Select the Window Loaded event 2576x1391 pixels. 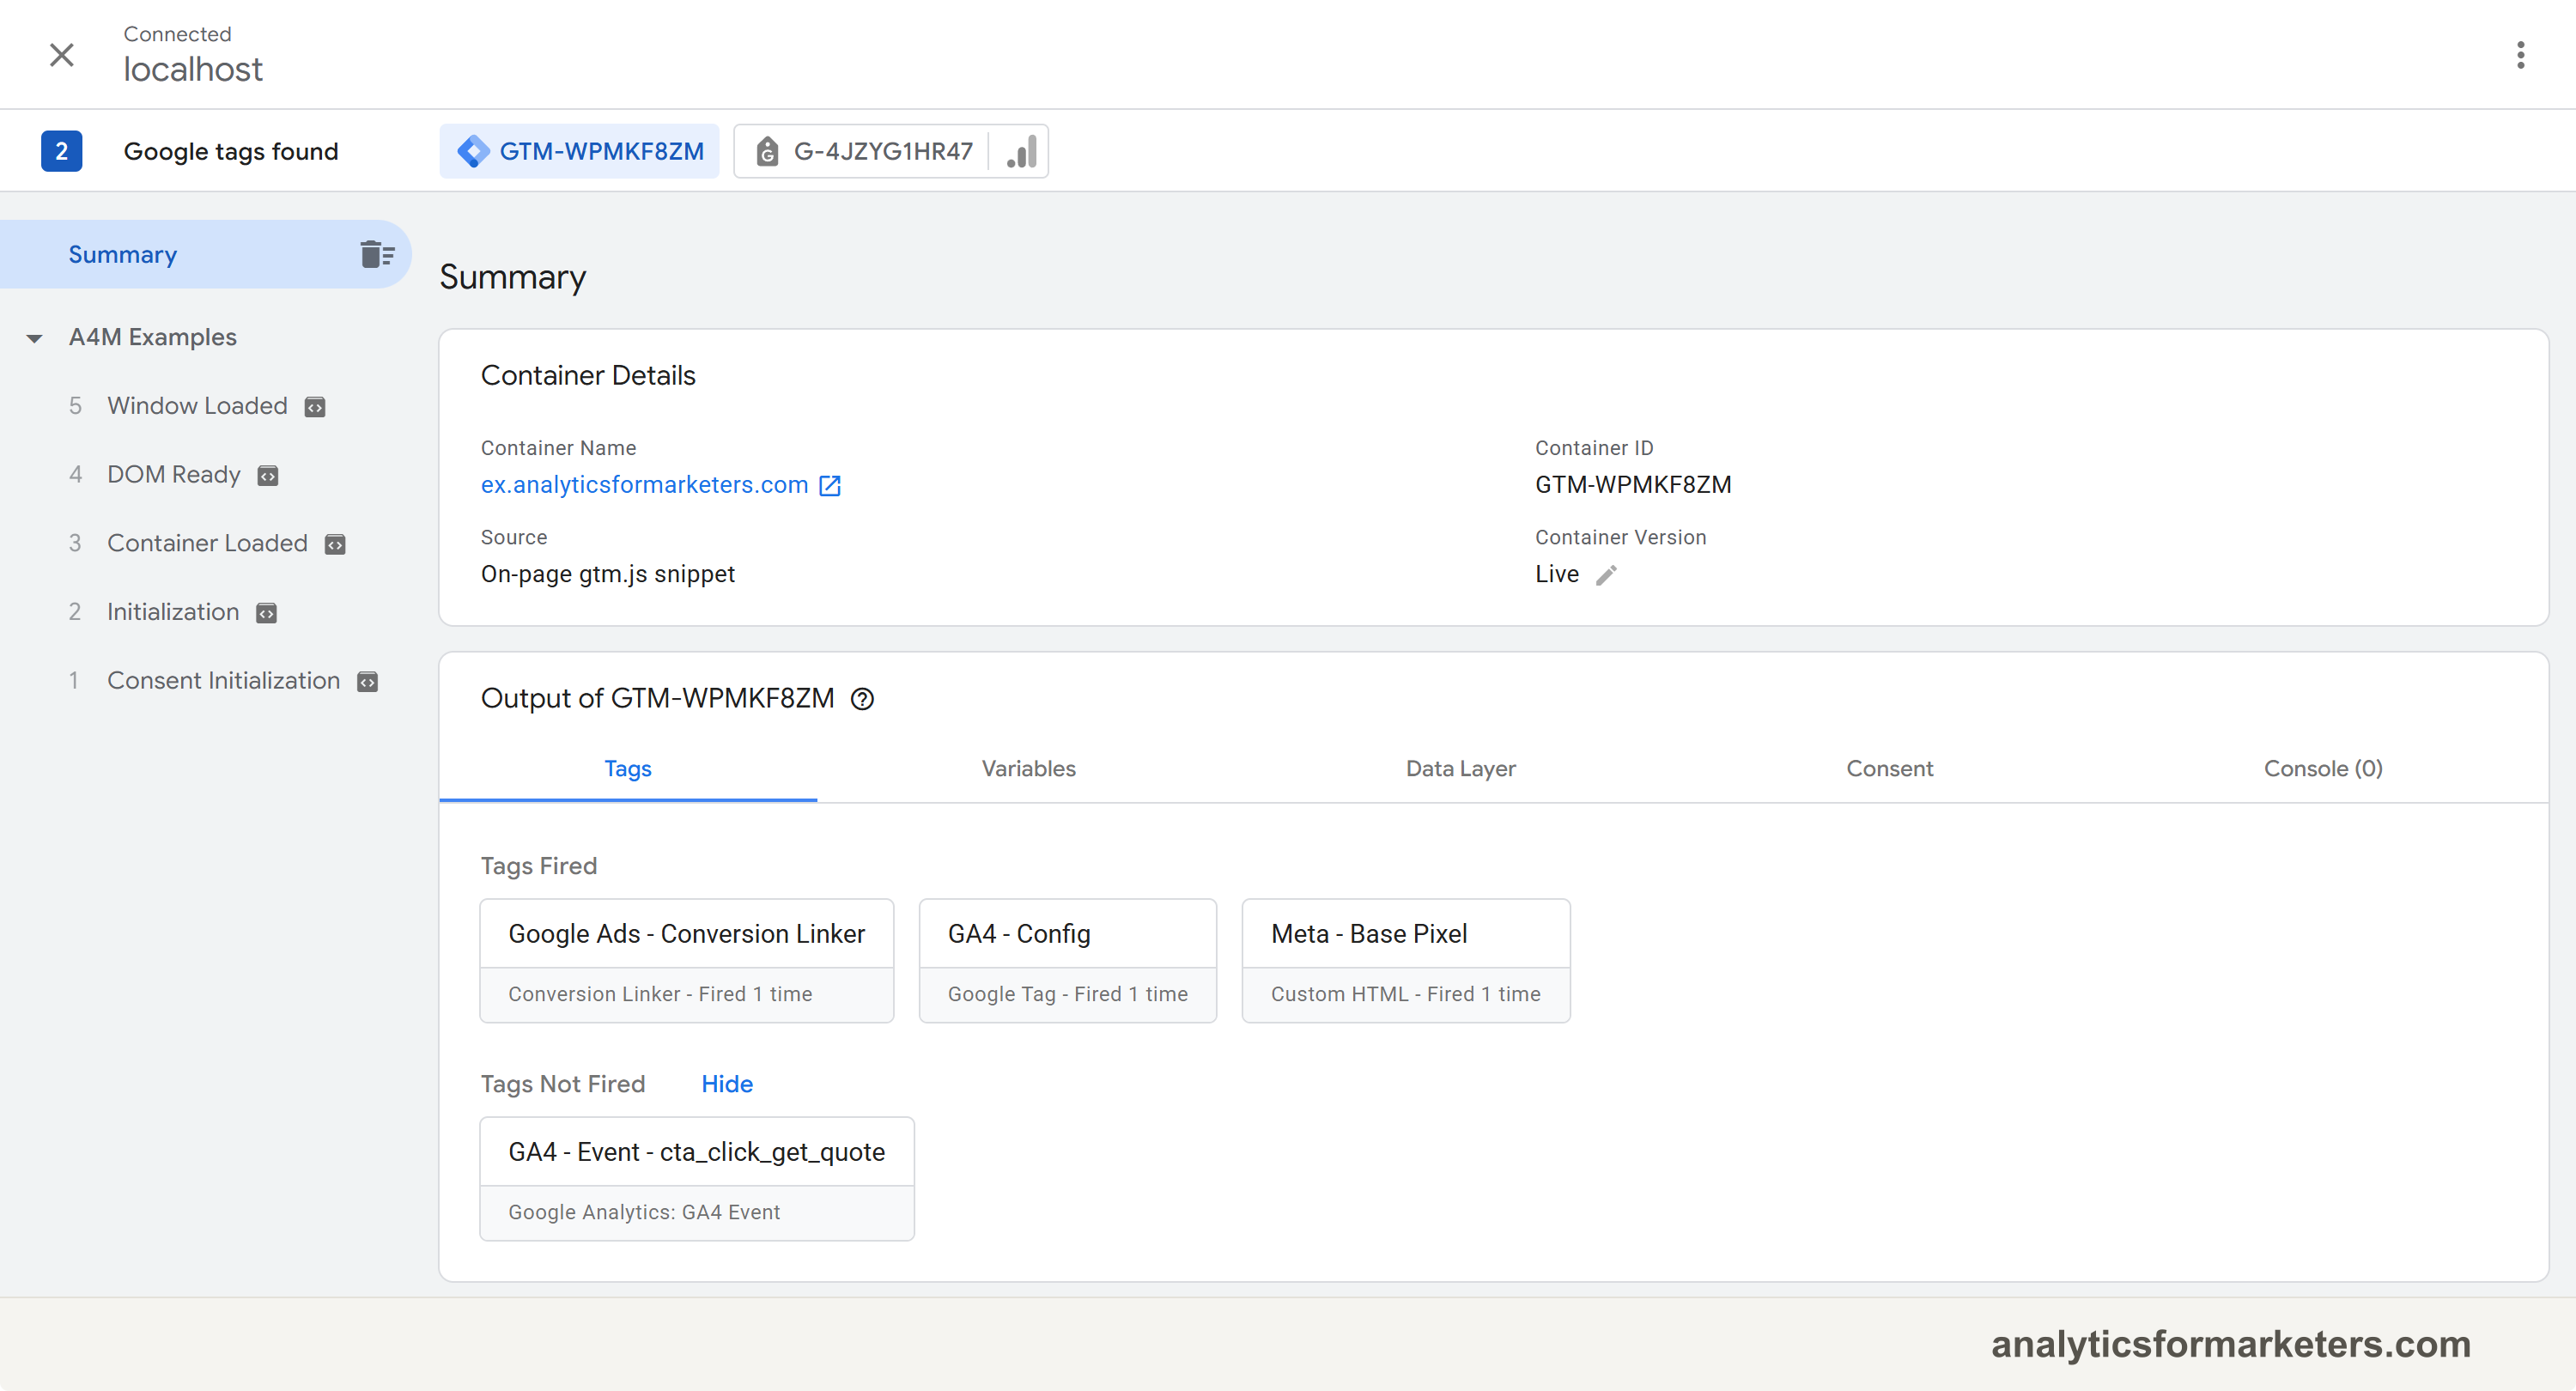point(197,405)
